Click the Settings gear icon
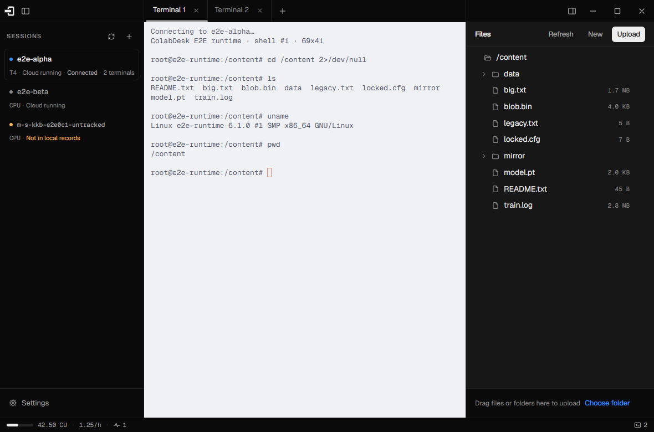654x432 pixels. click(x=13, y=403)
